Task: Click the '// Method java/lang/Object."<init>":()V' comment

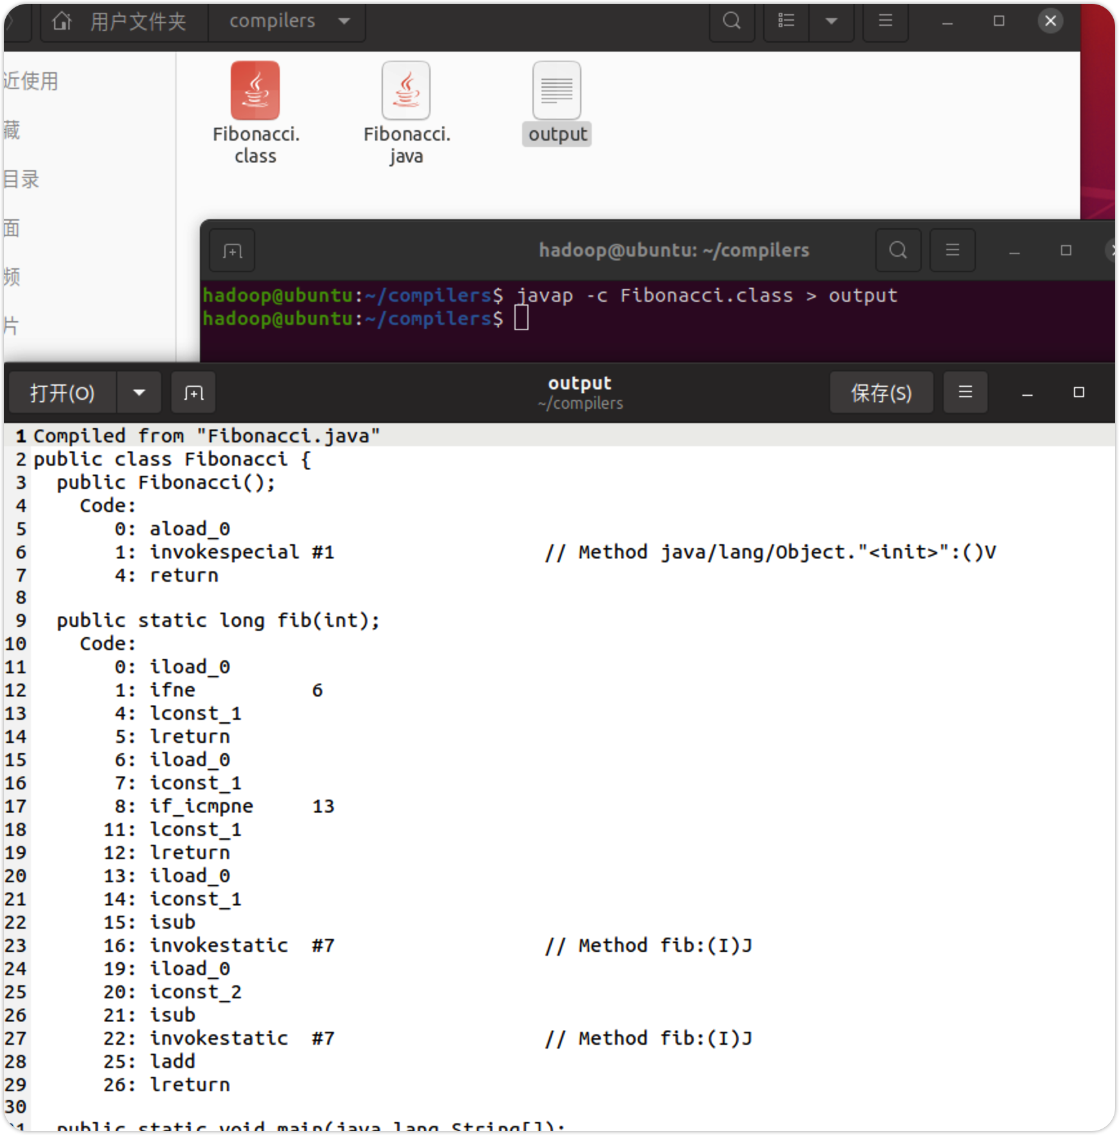Action: [x=770, y=552]
